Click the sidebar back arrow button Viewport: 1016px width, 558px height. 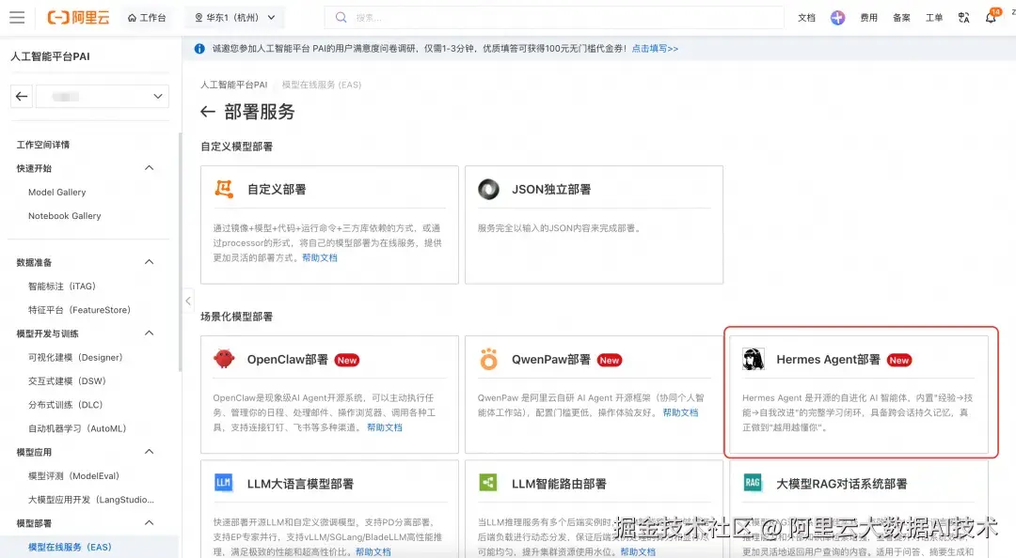click(22, 97)
